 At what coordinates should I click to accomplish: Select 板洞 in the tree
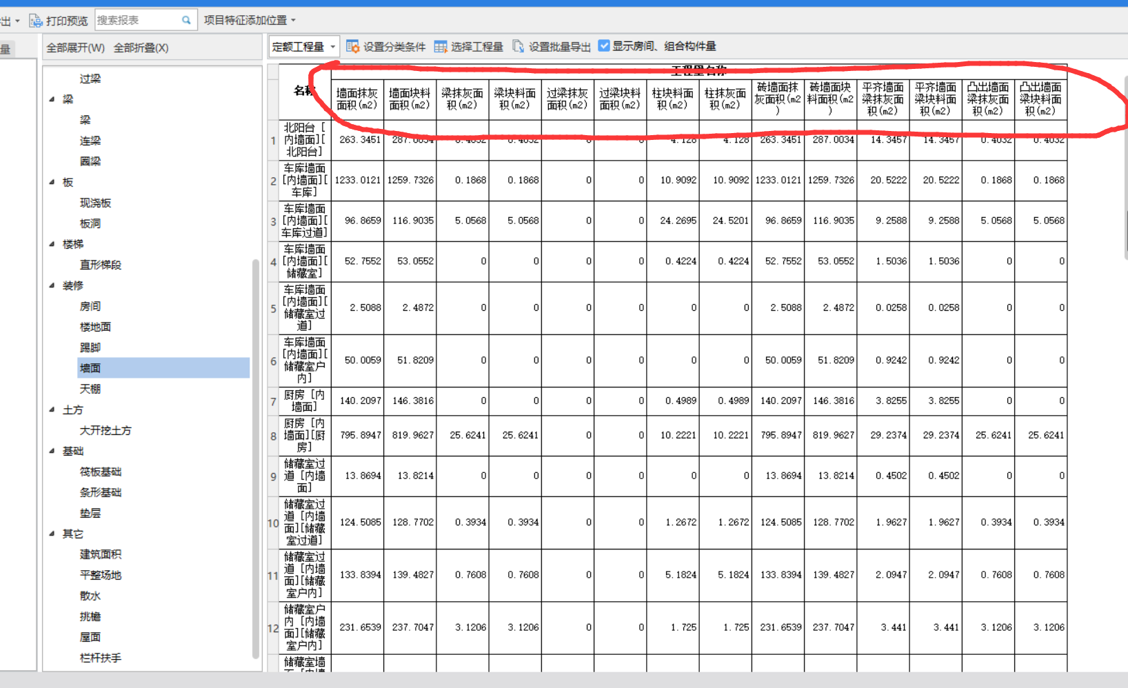pos(90,223)
